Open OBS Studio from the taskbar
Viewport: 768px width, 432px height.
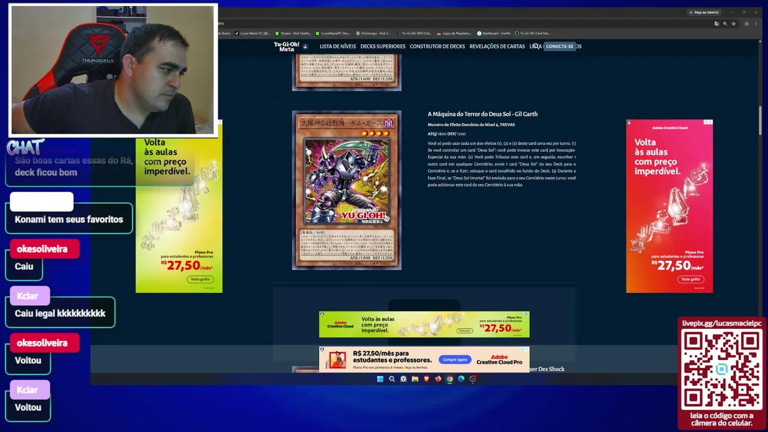(x=473, y=379)
